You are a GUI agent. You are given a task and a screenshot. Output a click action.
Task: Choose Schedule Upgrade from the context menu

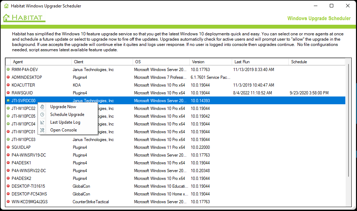[x=68, y=114]
